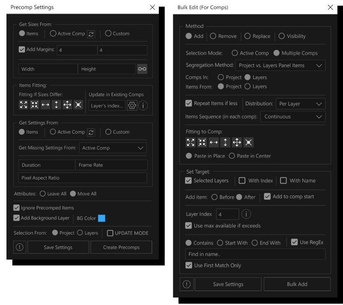Viewport: 343px width, 305px height.
Task: Click the warning icon beside Bulk Edit Save Settings
Action: 186,284
